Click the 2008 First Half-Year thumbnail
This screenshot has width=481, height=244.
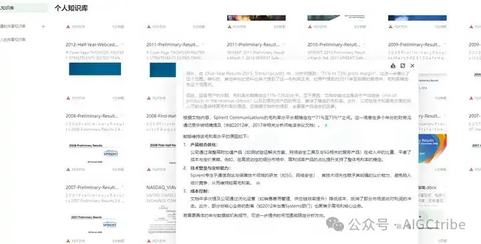click(162, 154)
